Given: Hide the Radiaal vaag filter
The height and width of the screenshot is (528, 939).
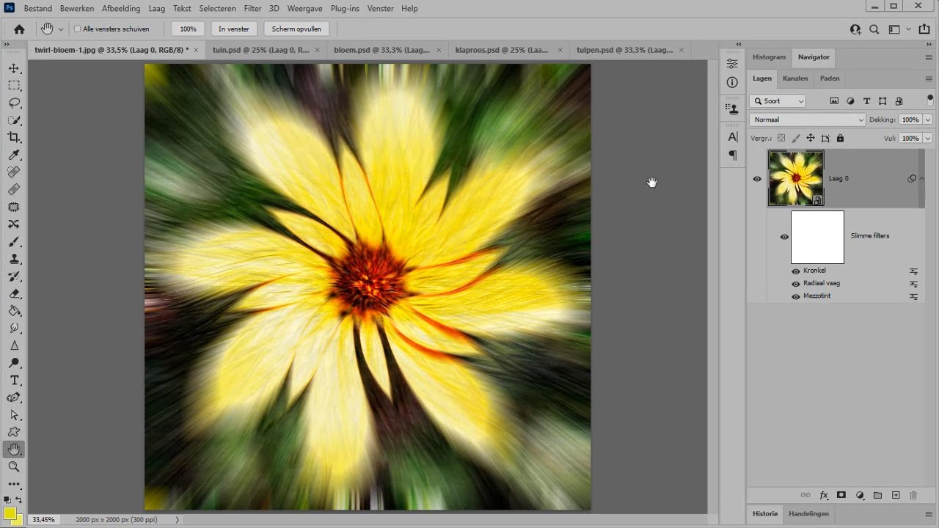Looking at the screenshot, I should (x=796, y=284).
